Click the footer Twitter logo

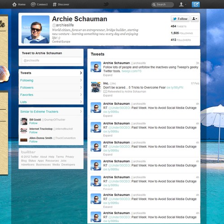[x=28, y=152]
